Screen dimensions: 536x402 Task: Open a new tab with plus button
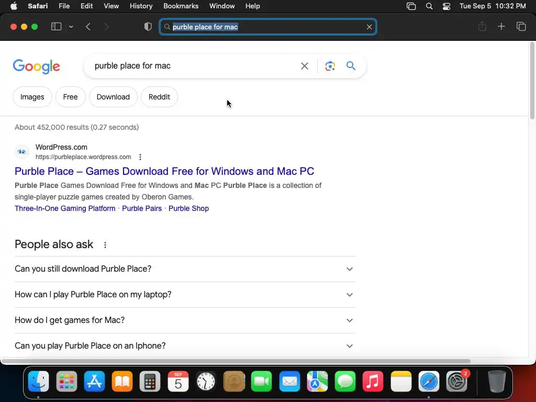click(501, 27)
